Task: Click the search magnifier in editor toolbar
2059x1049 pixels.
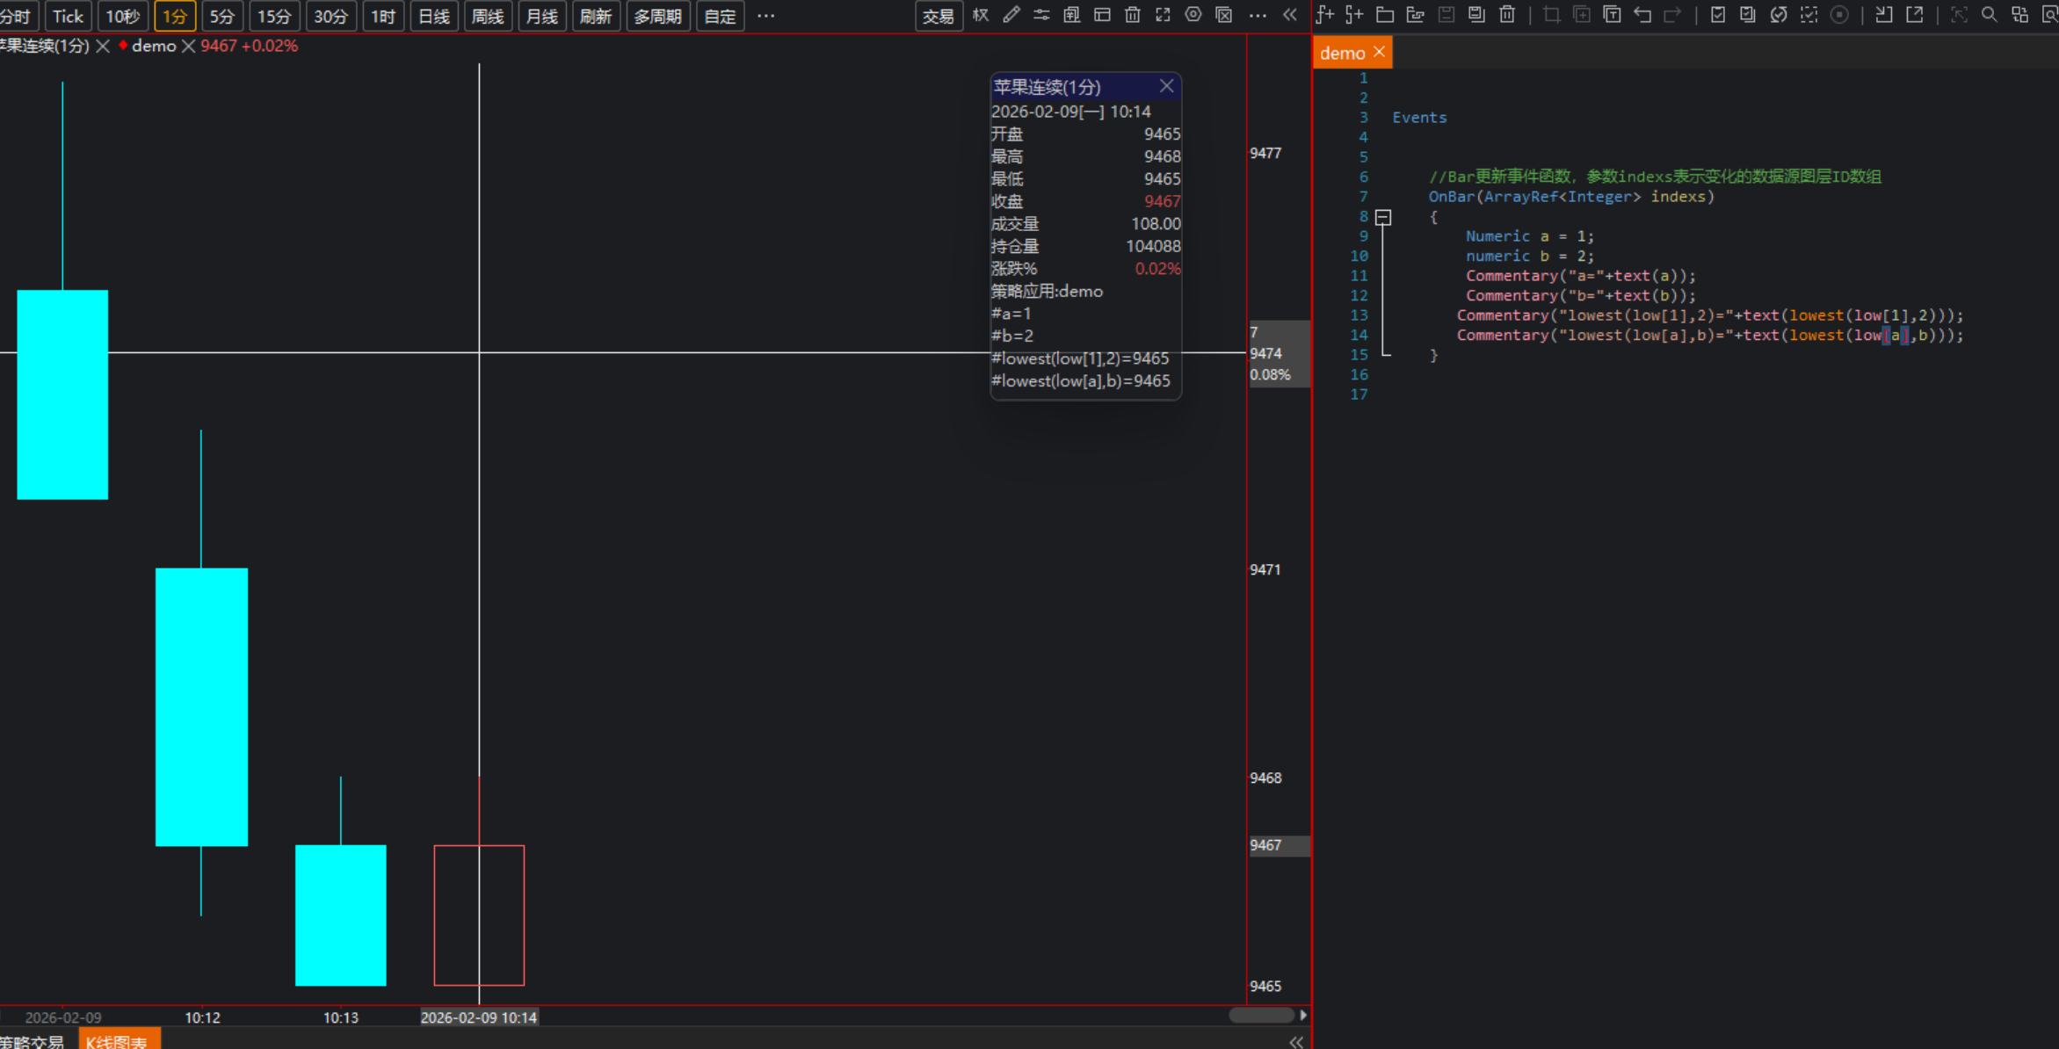Action: (1989, 15)
